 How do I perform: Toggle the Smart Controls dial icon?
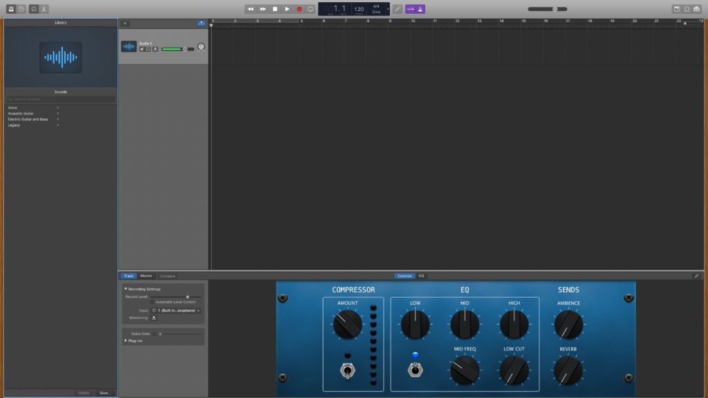[x=32, y=9]
